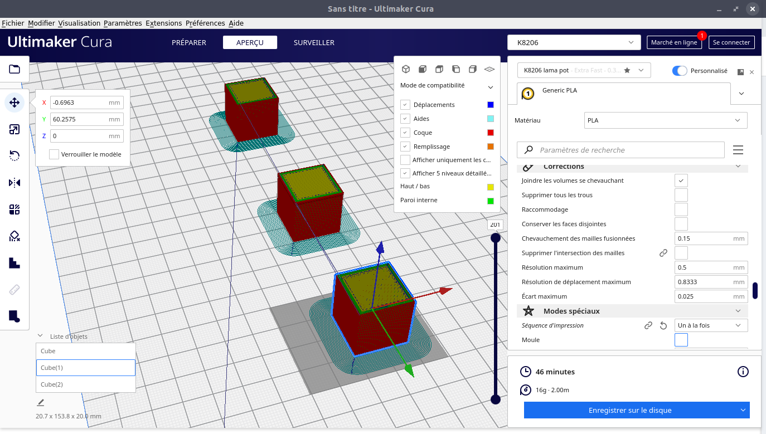This screenshot has height=434, width=766.
Task: Open the Fichier menu
Action: pyautogui.click(x=13, y=23)
